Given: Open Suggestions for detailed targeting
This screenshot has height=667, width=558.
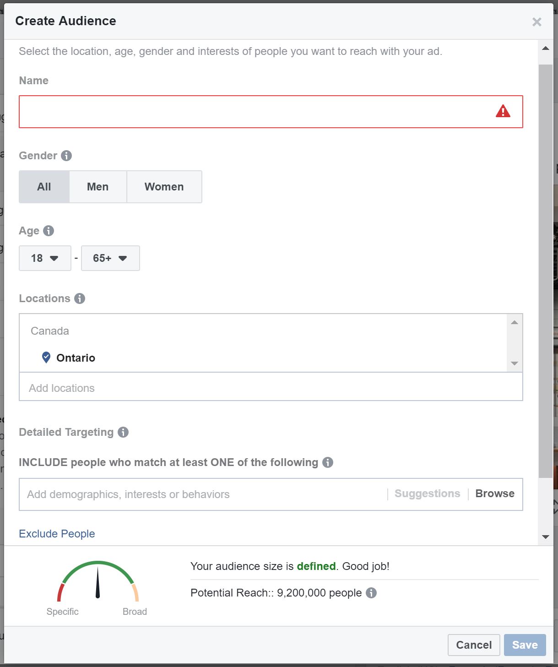Looking at the screenshot, I should pyautogui.click(x=427, y=493).
